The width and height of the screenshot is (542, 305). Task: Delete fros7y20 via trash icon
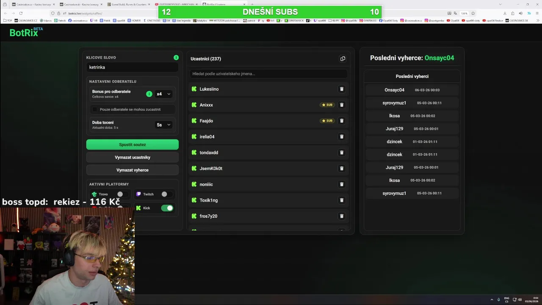(x=342, y=216)
